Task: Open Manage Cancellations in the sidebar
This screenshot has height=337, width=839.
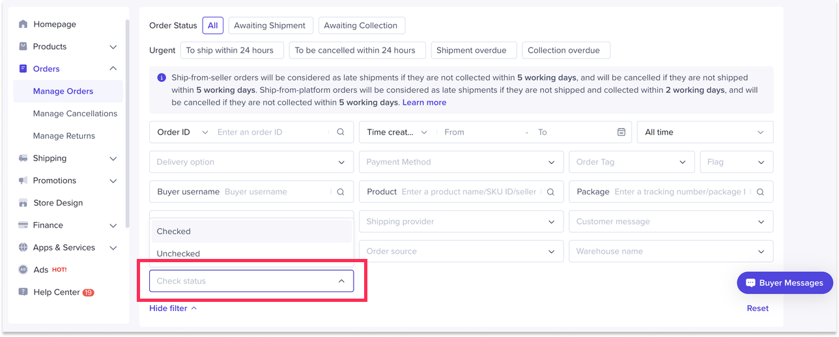Action: point(75,113)
